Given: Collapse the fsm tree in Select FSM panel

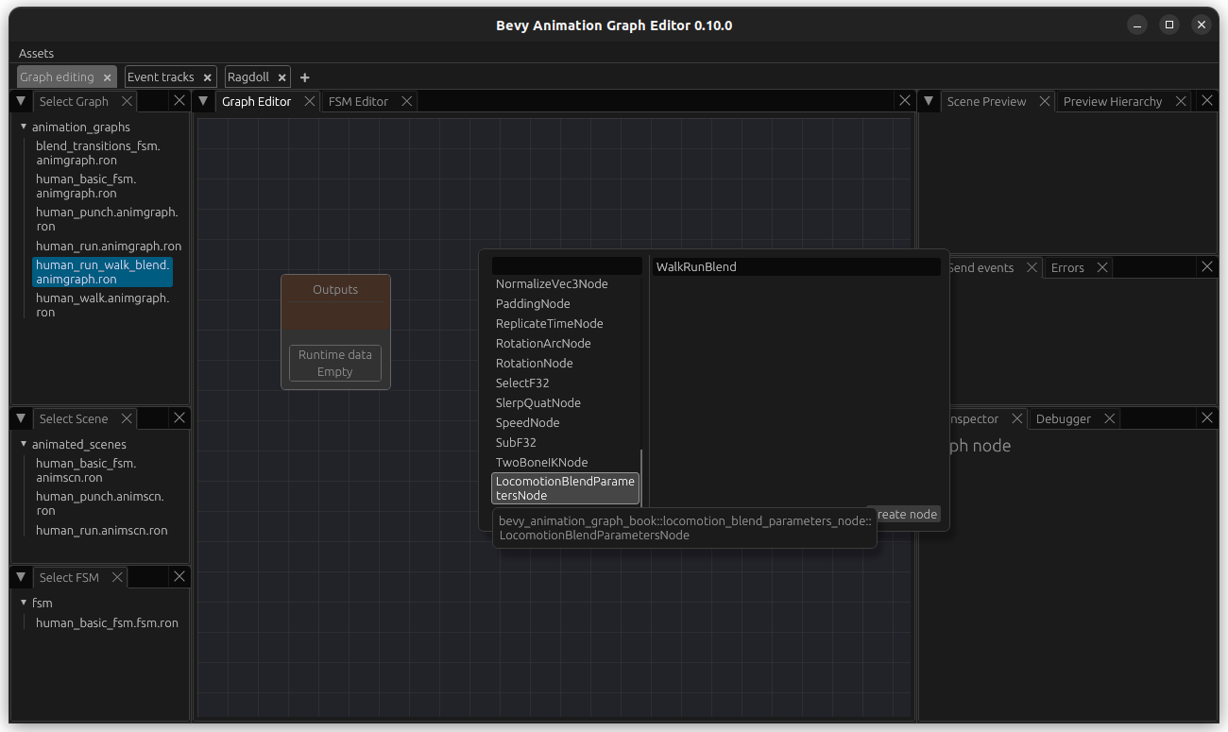Looking at the screenshot, I should coord(24,603).
